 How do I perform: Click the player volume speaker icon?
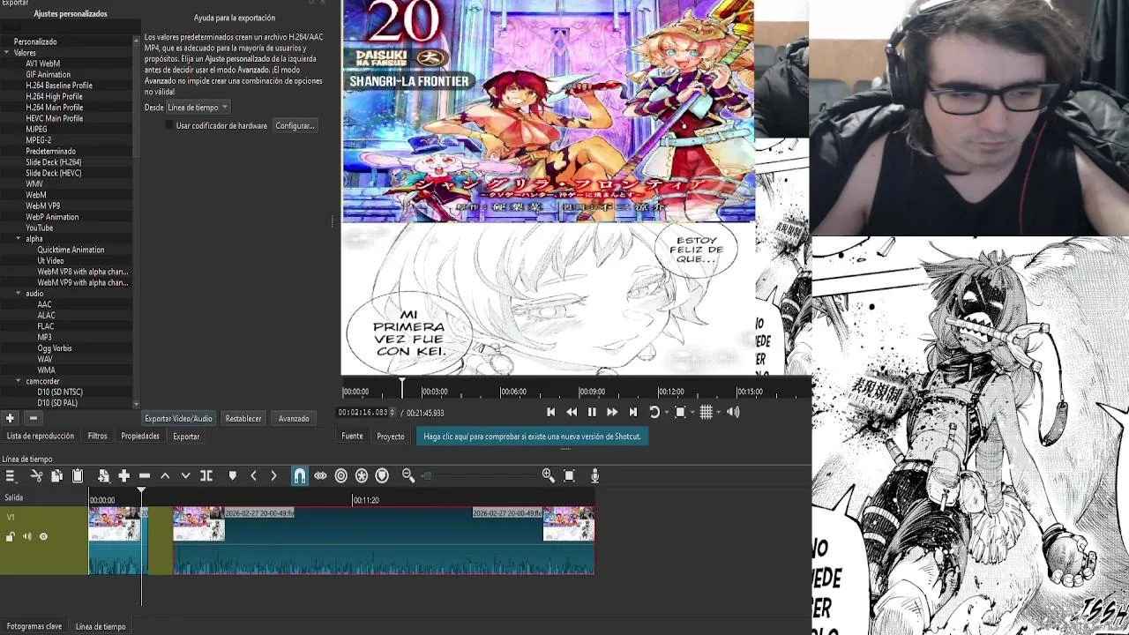[733, 412]
